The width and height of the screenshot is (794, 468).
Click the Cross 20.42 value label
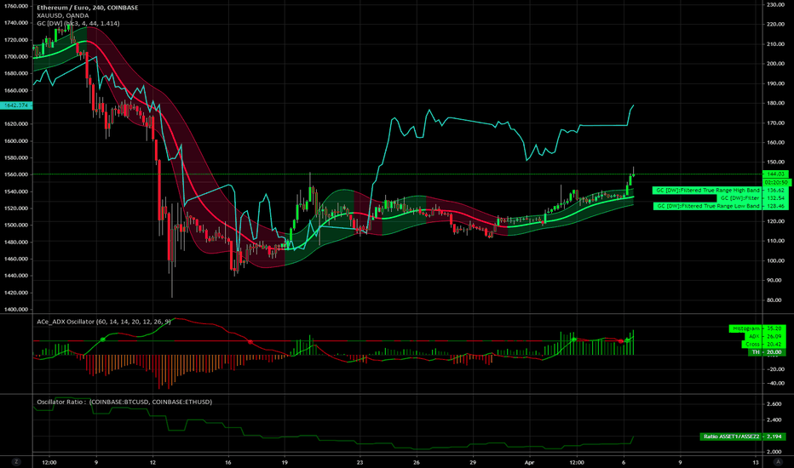coord(763,344)
